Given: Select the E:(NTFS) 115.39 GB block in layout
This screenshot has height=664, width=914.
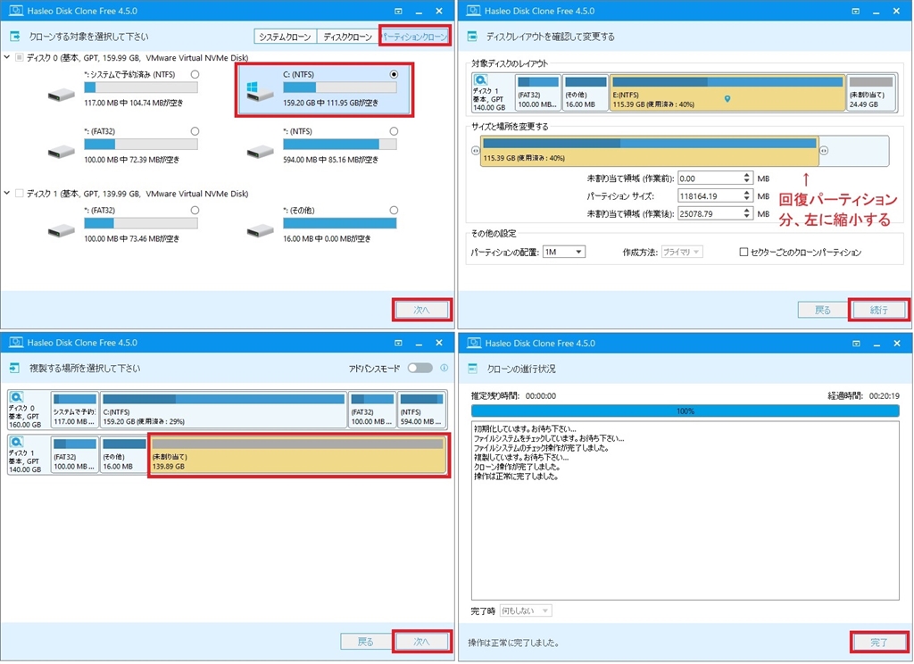Looking at the screenshot, I should pos(727,93).
